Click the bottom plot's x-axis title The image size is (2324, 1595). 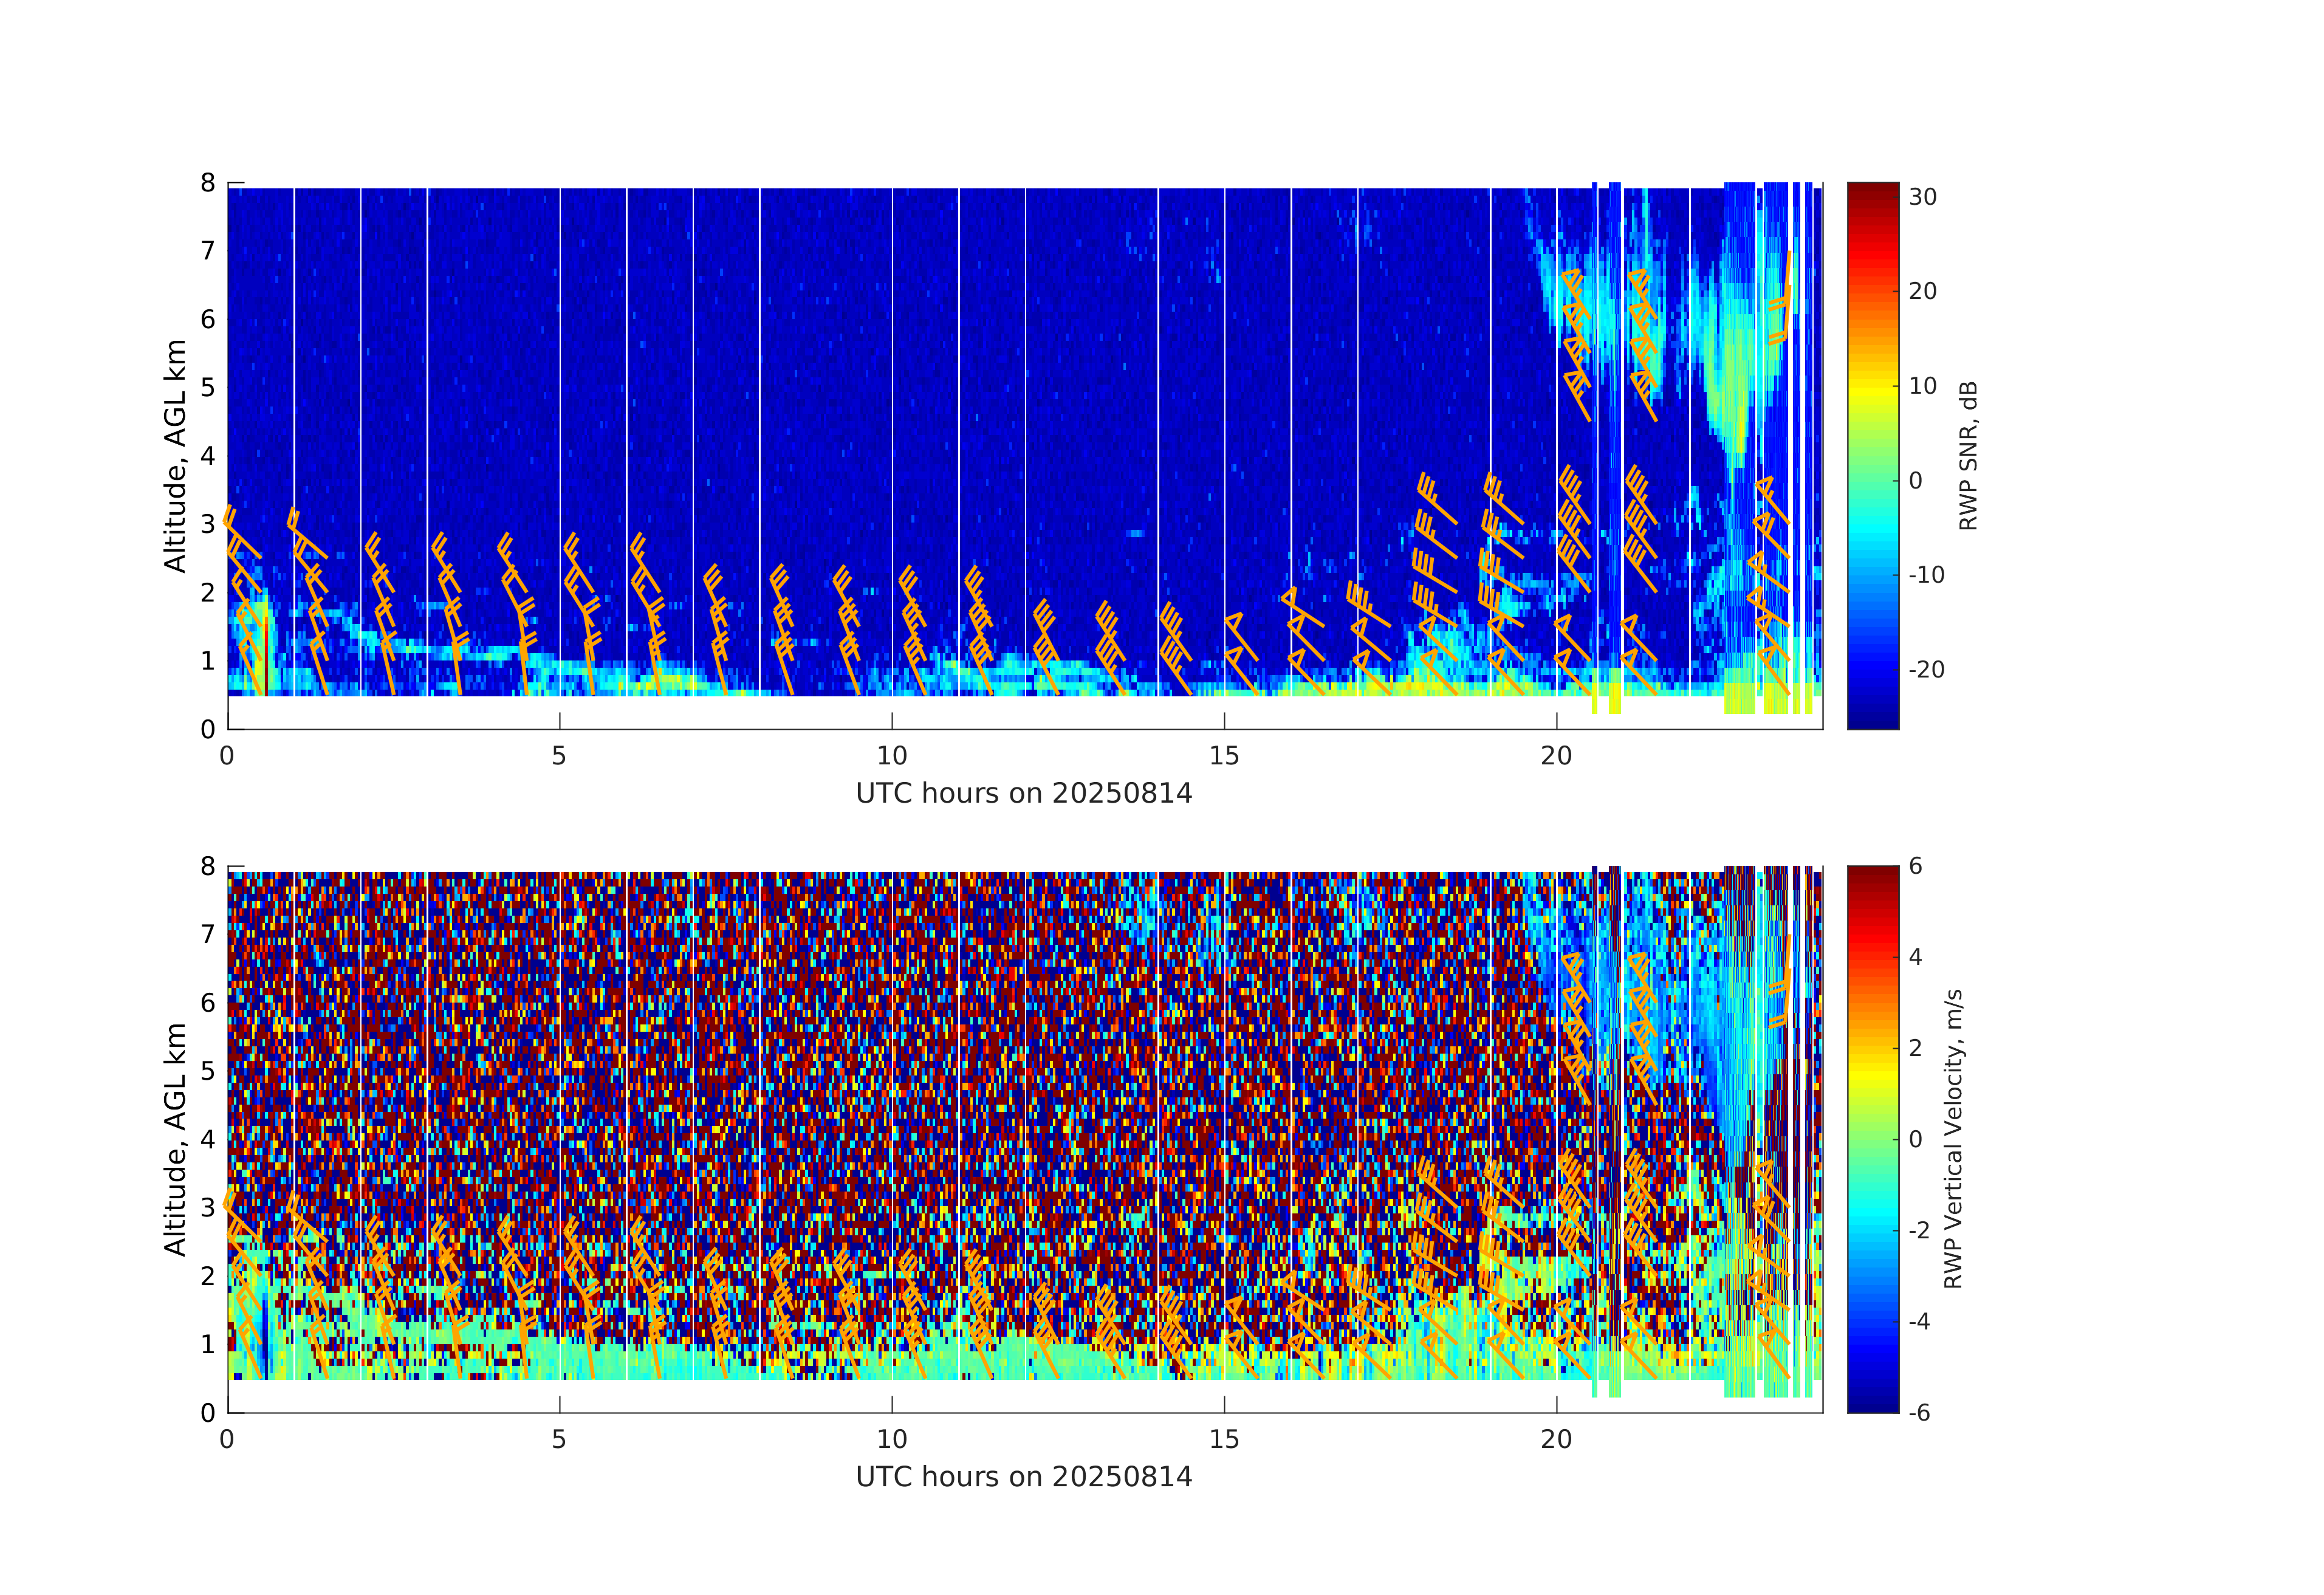coord(1023,1477)
